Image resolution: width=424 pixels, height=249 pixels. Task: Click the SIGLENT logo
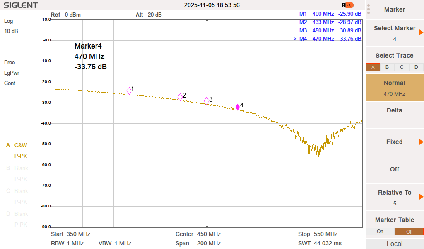[21, 5]
